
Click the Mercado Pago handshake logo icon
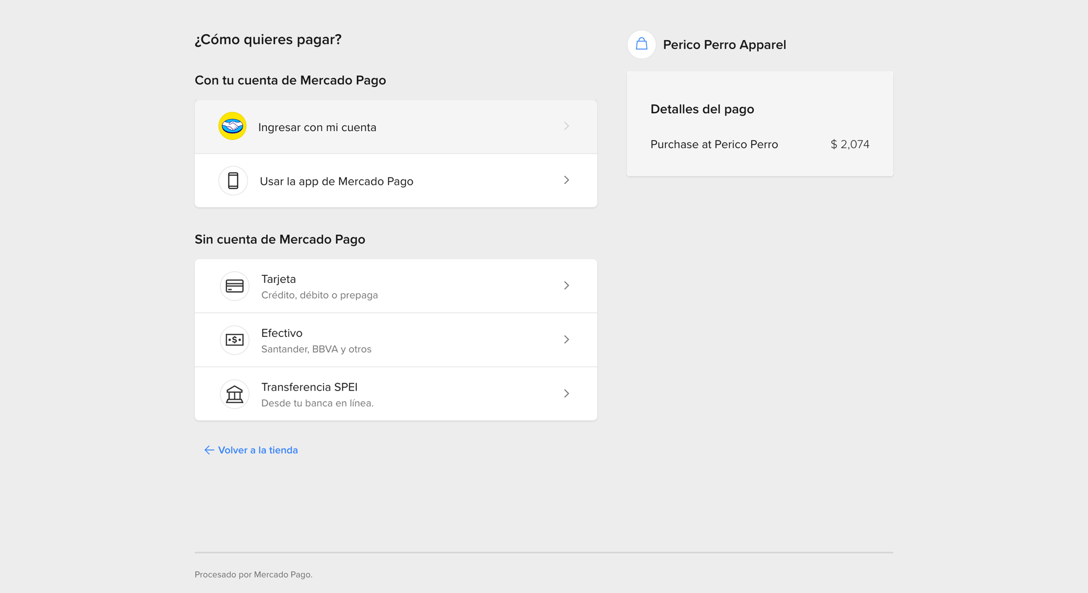click(232, 126)
